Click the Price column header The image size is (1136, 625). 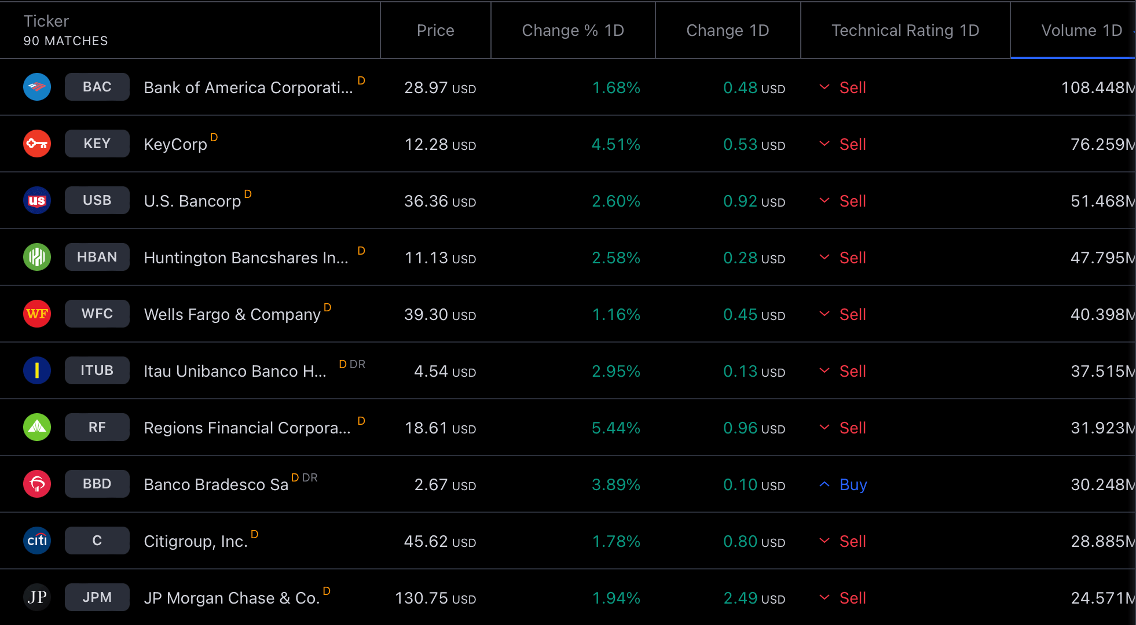435,30
